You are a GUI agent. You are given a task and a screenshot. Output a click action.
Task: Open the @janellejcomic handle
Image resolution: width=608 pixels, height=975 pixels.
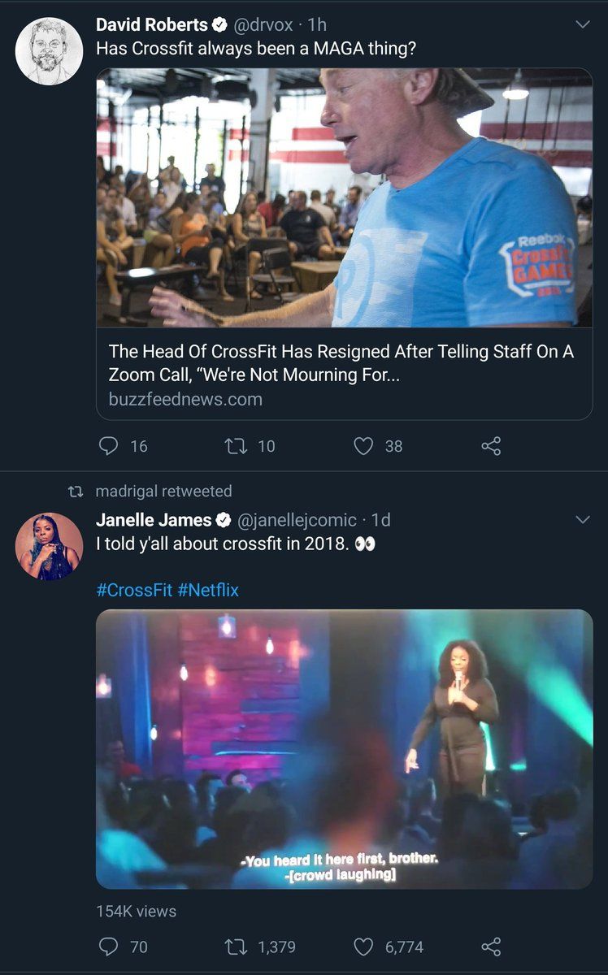point(296,519)
